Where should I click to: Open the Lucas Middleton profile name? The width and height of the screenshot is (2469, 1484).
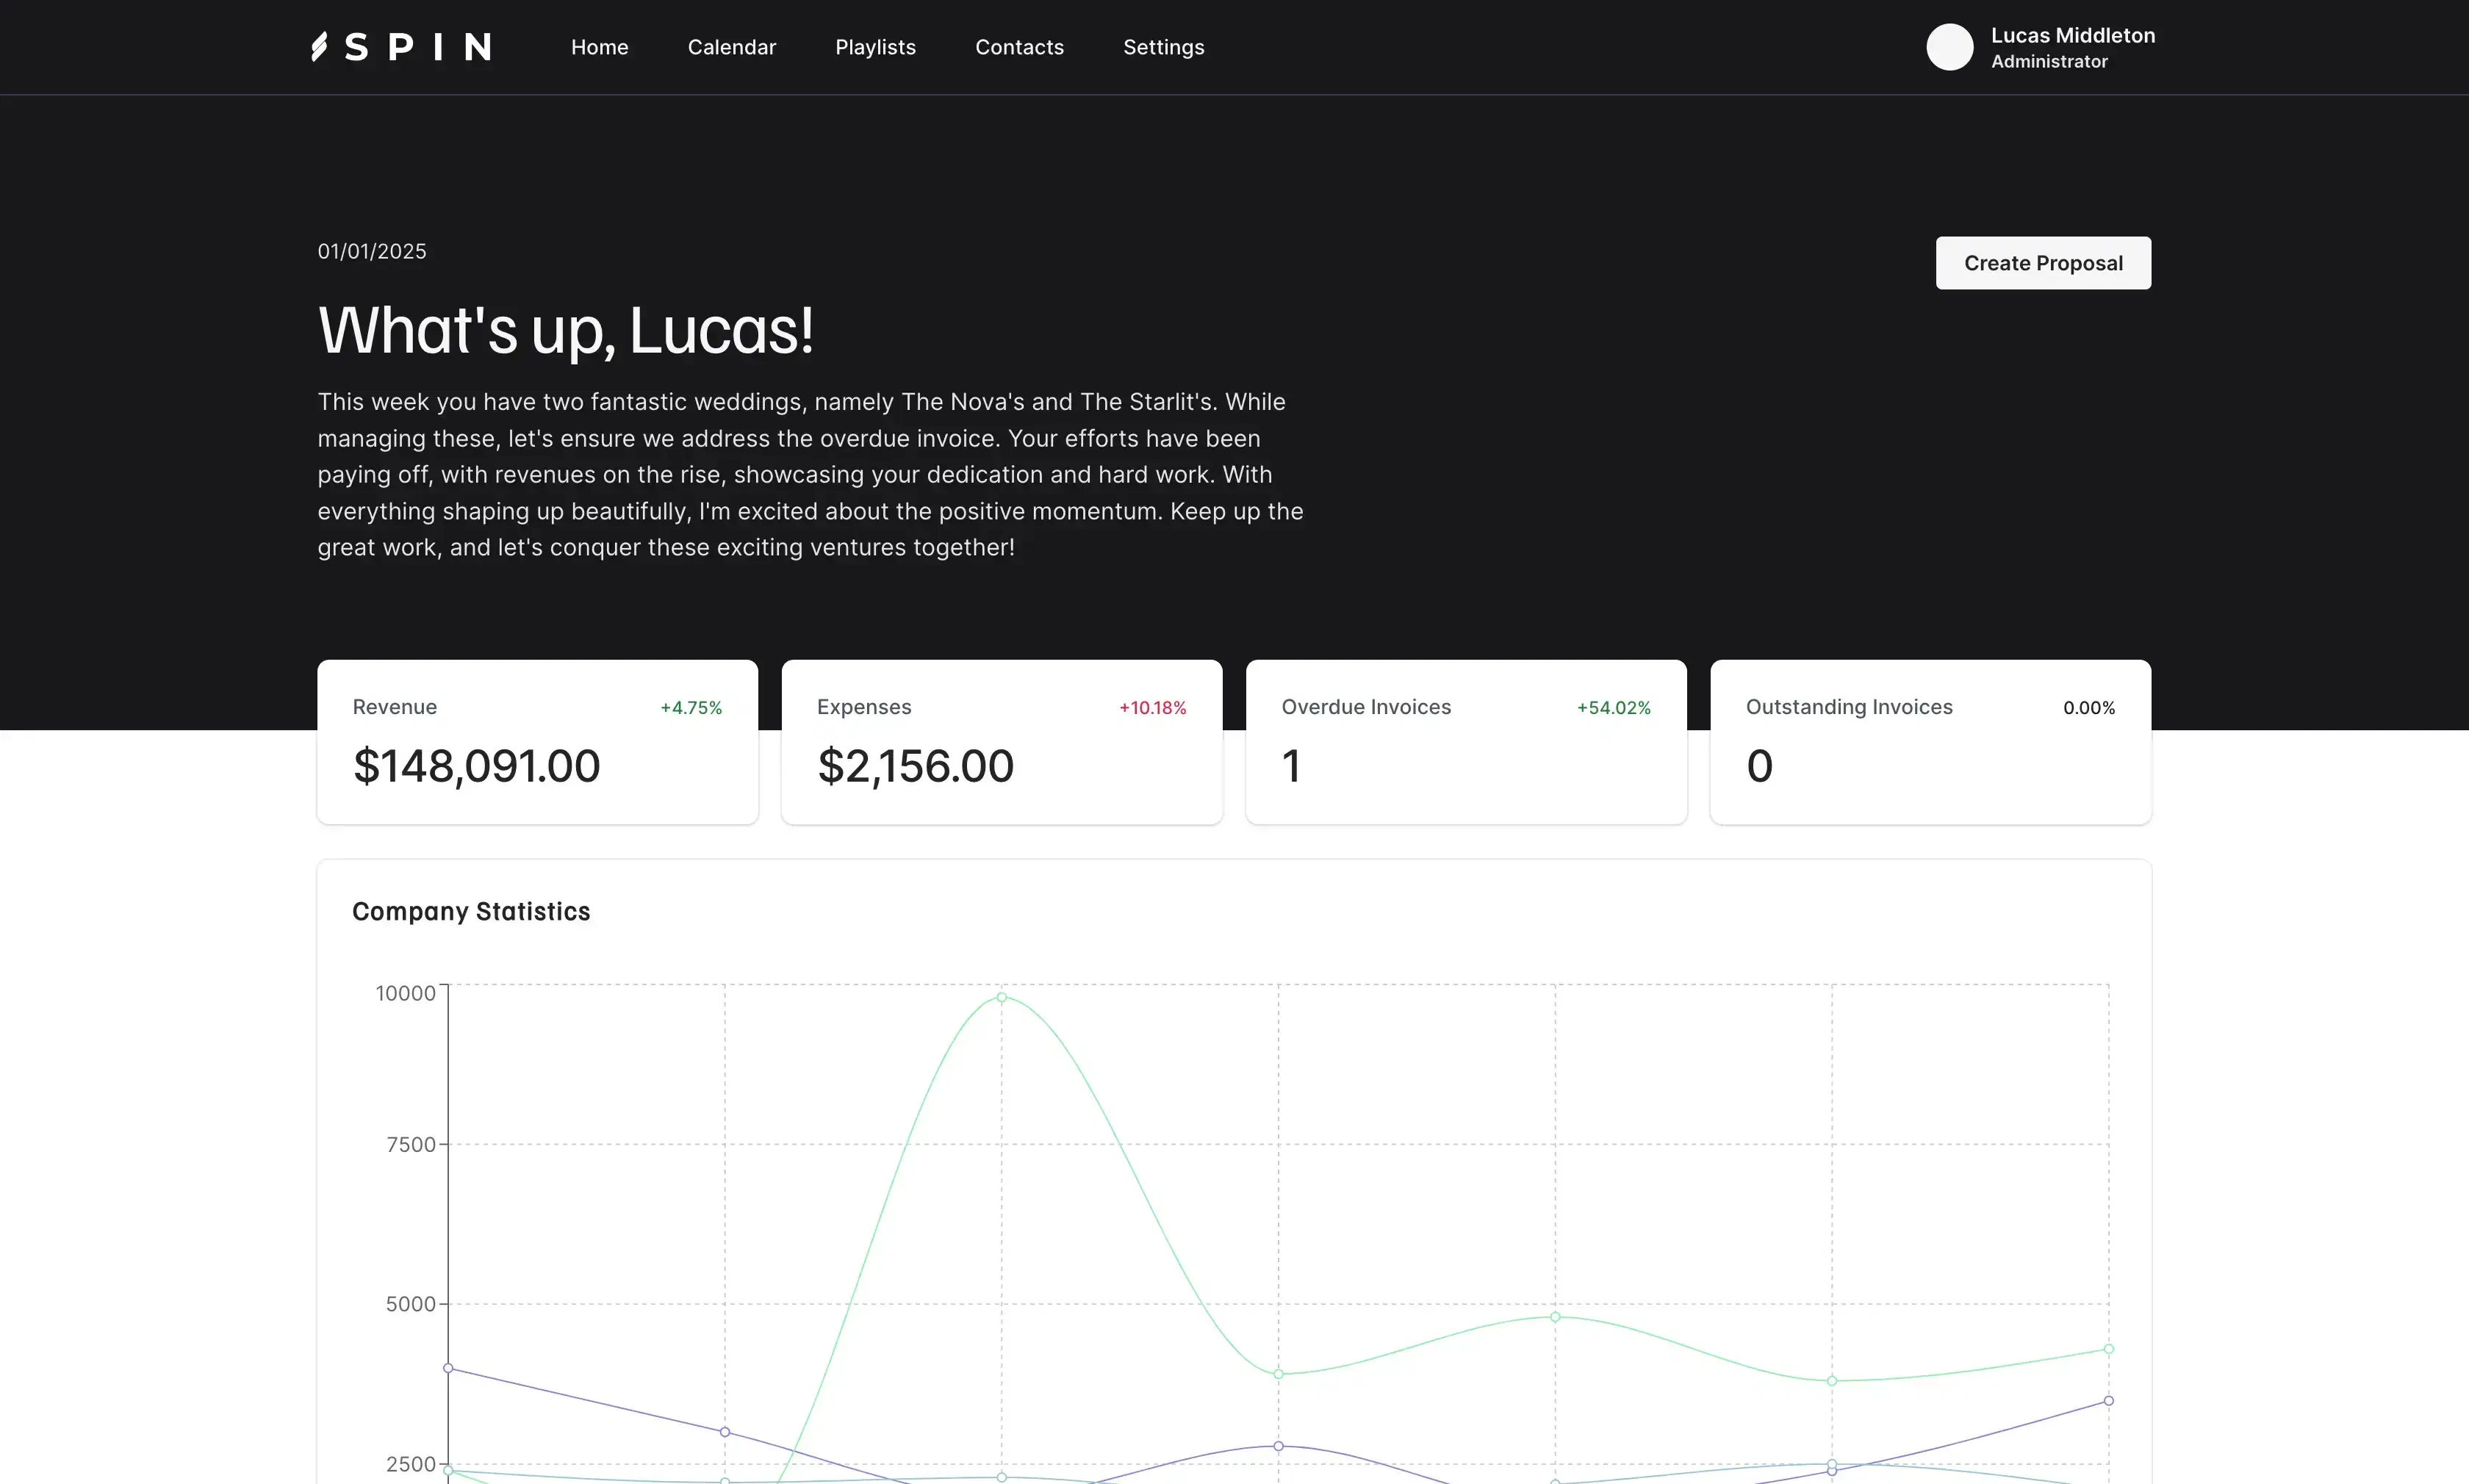pos(2072,35)
